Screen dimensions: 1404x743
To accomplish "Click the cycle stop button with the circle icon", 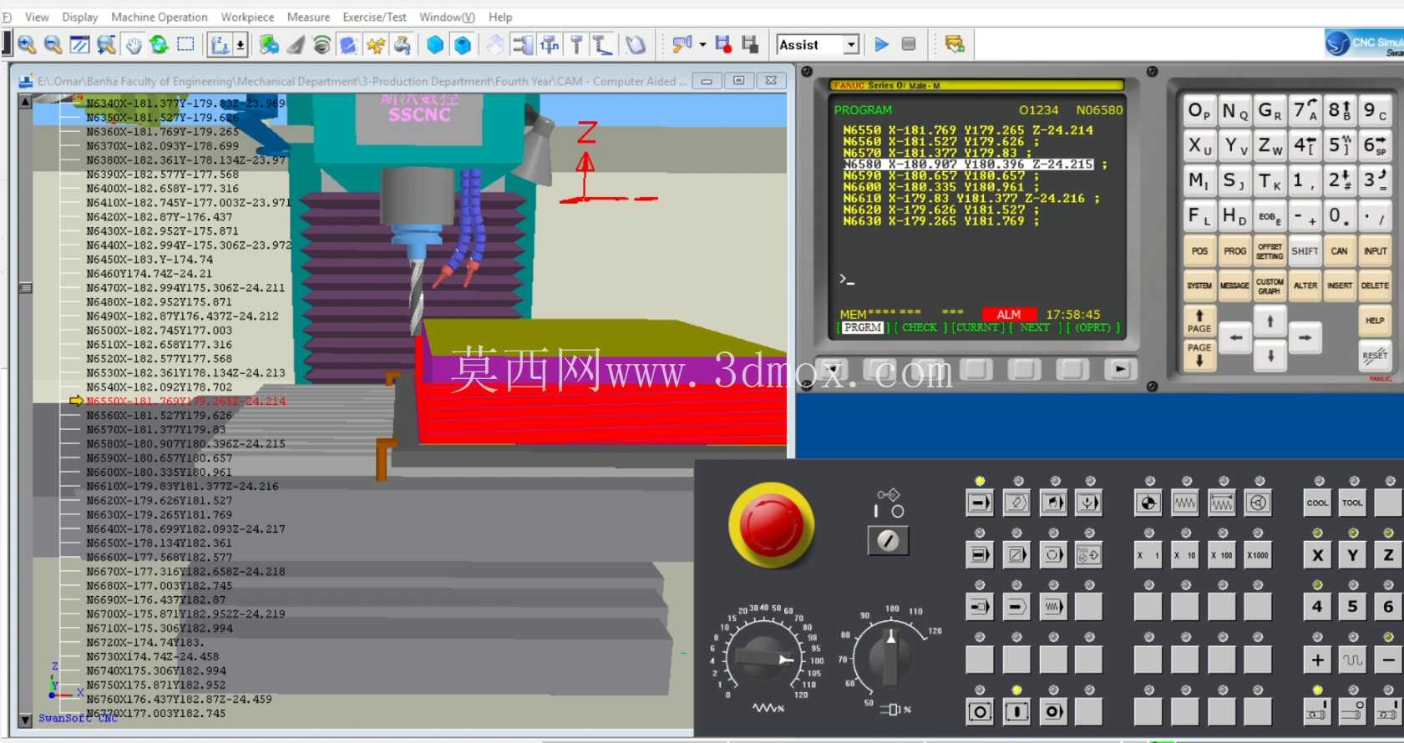I will 980,711.
